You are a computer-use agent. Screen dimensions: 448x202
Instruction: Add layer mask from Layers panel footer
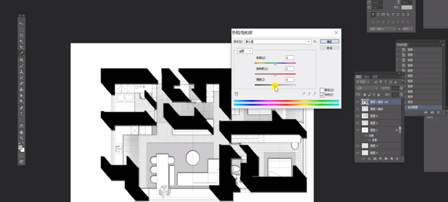pyautogui.click(x=375, y=159)
